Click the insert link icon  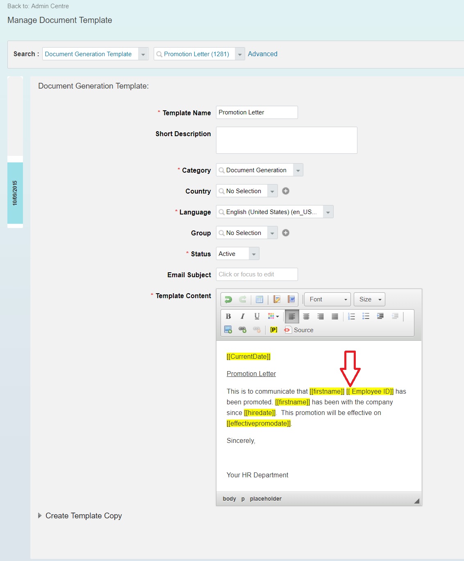tap(243, 330)
